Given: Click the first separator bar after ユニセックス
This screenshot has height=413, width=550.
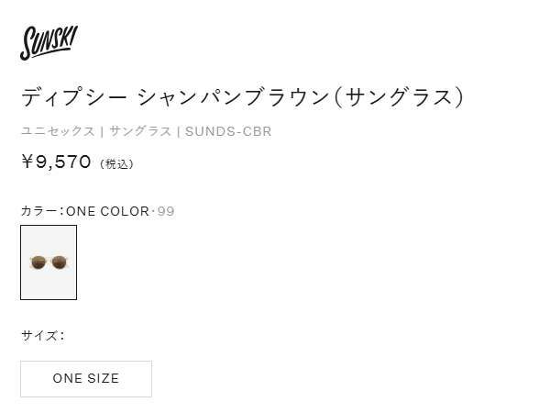Looking at the screenshot, I should pos(102,131).
